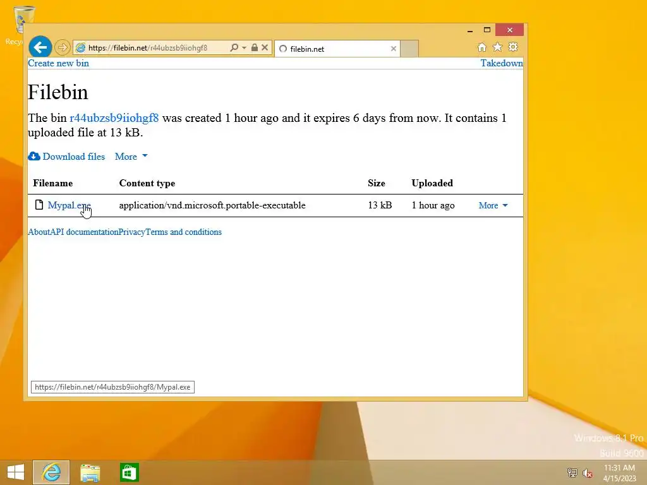Open Favorites star icon
The width and height of the screenshot is (647, 485).
point(498,47)
